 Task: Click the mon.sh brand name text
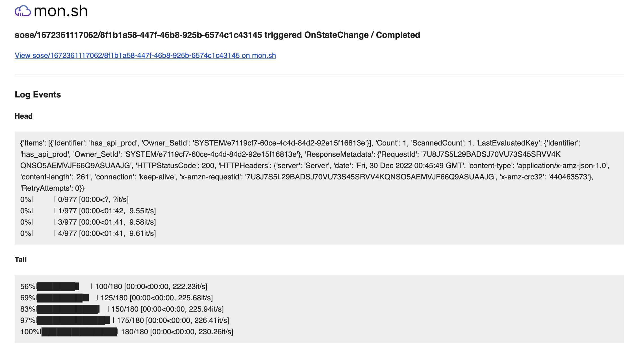61,11
